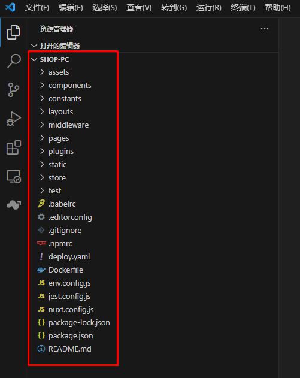Screen dimensions: 300x378
Task: Open the Explorer view in activity bar
Action: (x=14, y=32)
